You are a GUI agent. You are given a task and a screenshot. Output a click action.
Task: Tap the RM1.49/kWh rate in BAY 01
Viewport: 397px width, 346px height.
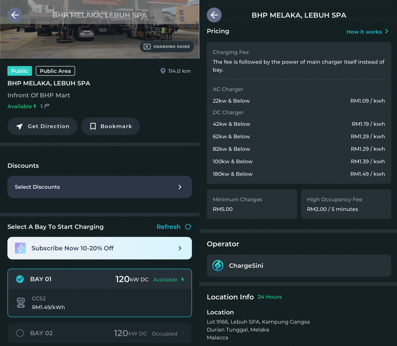point(48,307)
